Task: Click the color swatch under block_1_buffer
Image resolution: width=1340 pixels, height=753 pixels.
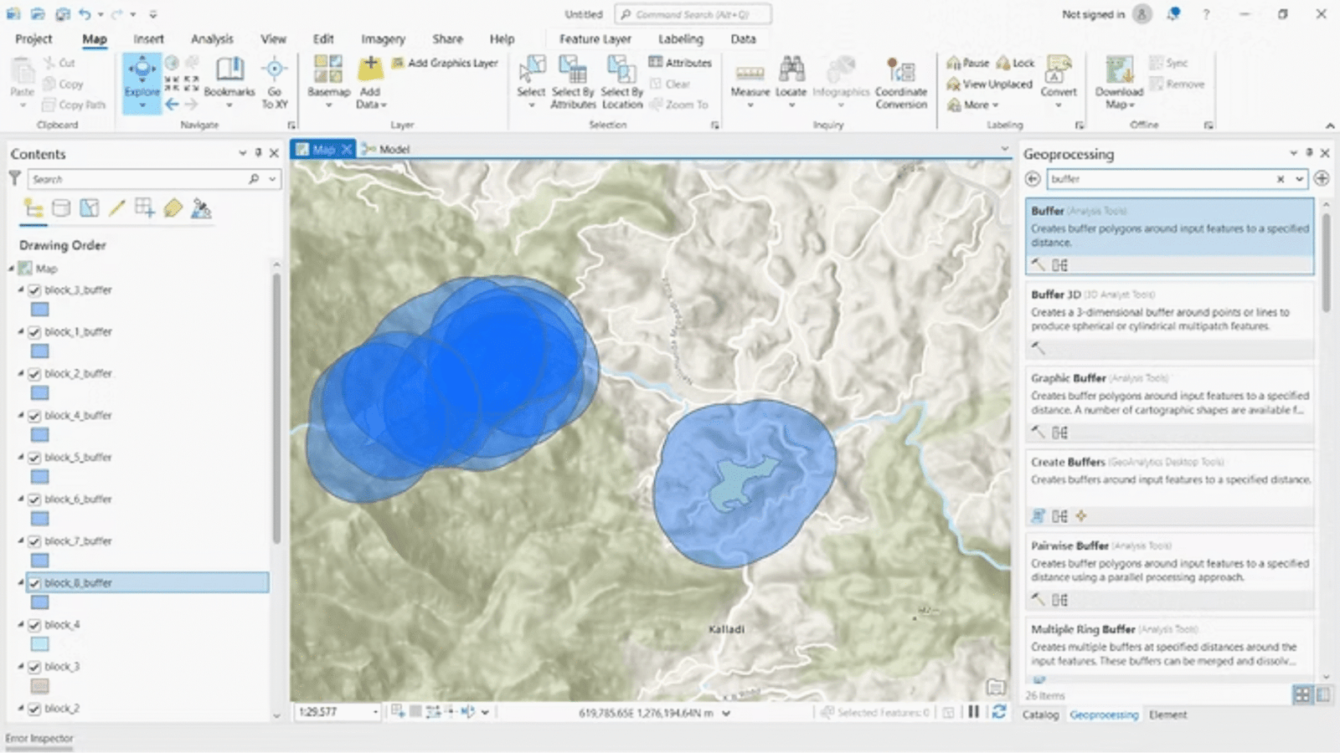Action: [39, 351]
